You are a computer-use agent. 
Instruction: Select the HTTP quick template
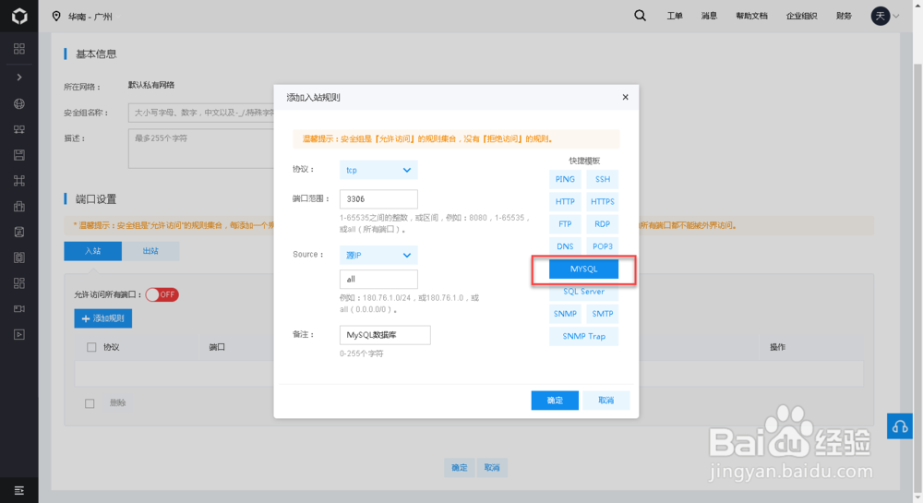pos(565,201)
